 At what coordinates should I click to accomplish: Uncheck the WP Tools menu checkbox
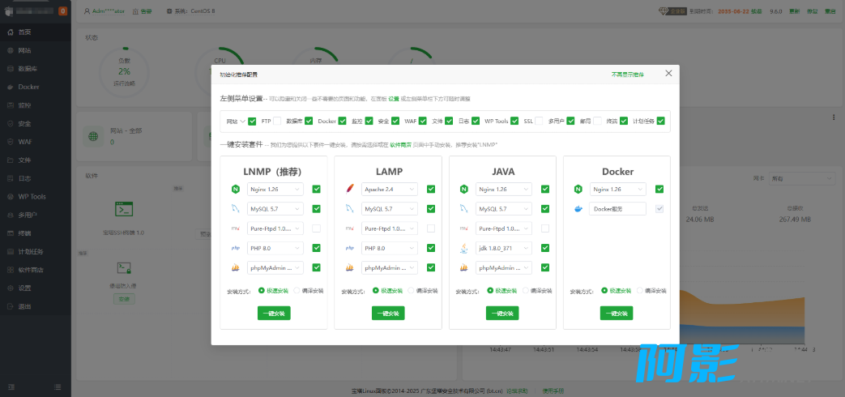pyautogui.click(x=514, y=122)
